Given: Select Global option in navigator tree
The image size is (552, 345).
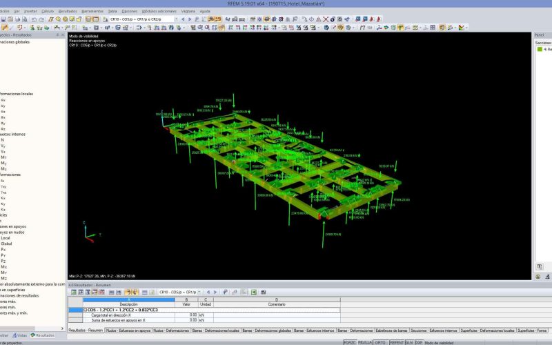Looking at the screenshot, I should click(6, 244).
